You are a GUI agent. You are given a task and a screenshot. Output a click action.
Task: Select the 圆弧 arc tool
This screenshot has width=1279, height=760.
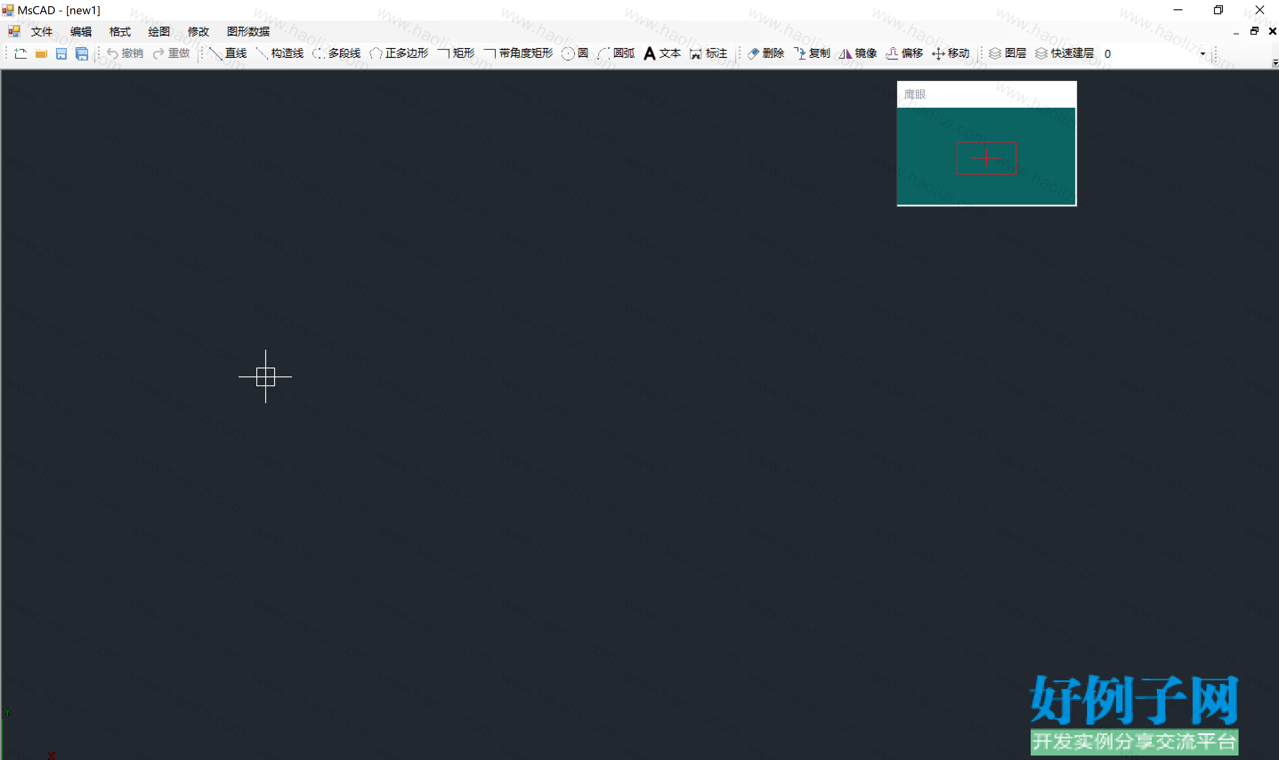(616, 53)
